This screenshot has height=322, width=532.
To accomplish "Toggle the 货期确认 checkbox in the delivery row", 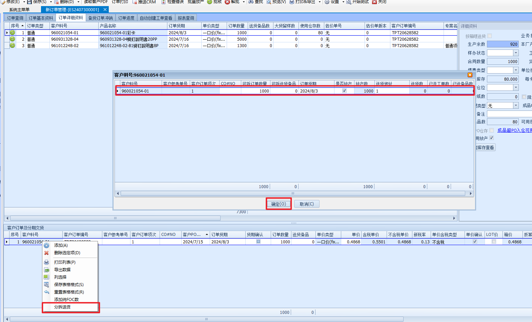I will 258,242.
